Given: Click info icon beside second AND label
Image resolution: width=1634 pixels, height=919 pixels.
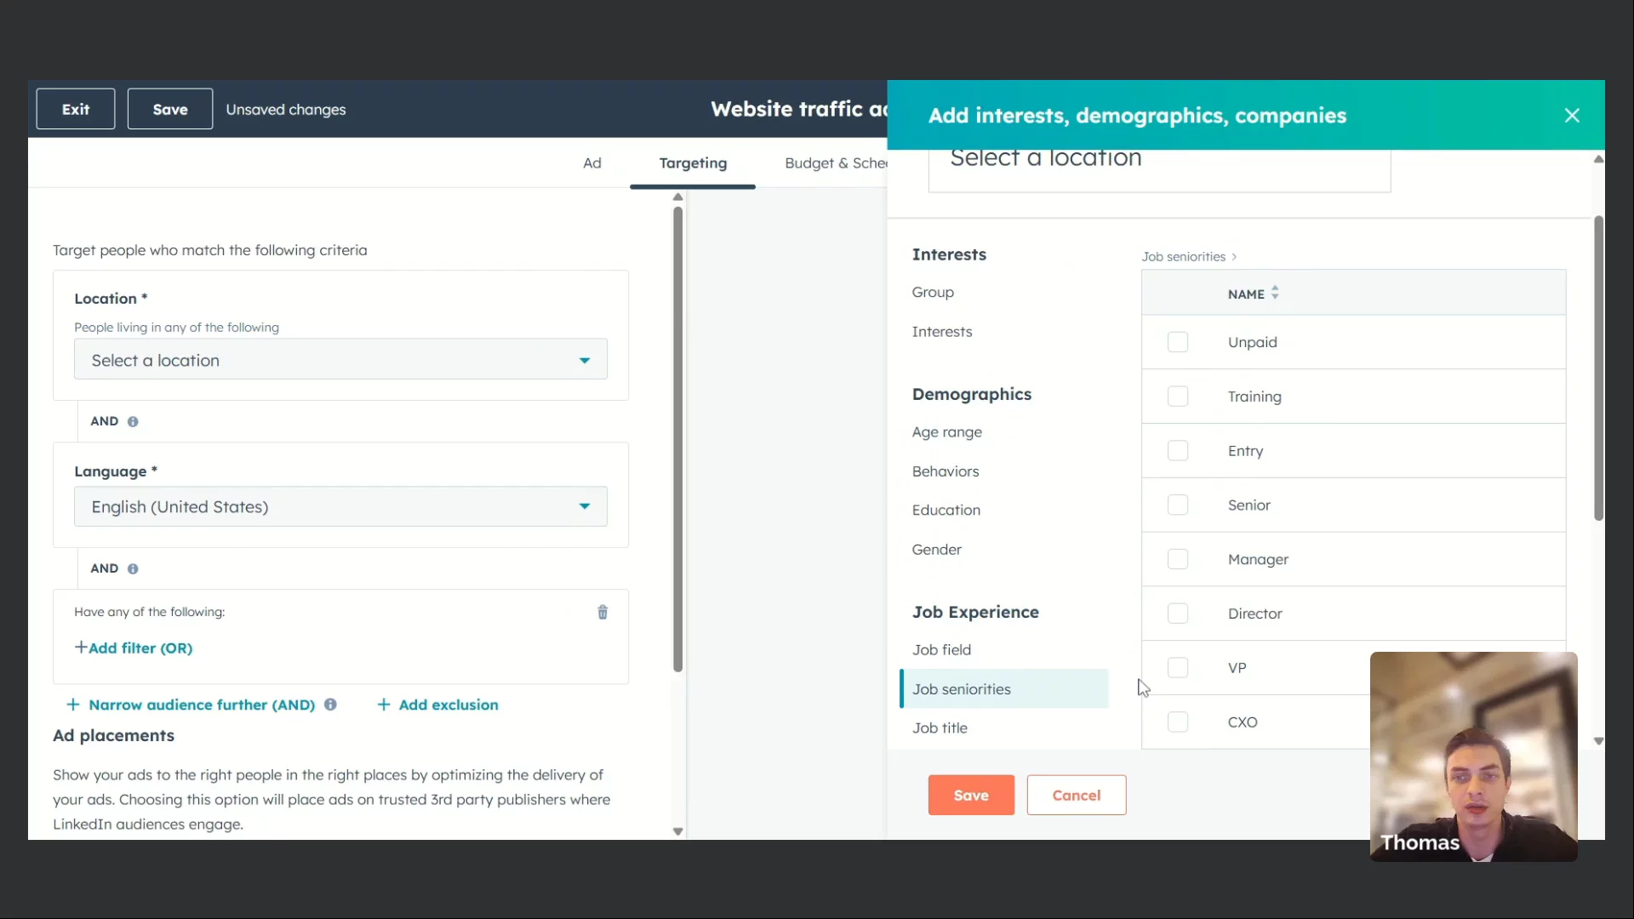Looking at the screenshot, I should (x=133, y=568).
